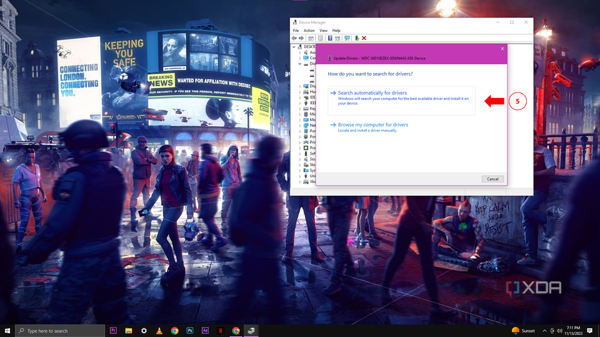Click blue Help question-mark toolbar icon
The image size is (600, 337).
point(330,38)
